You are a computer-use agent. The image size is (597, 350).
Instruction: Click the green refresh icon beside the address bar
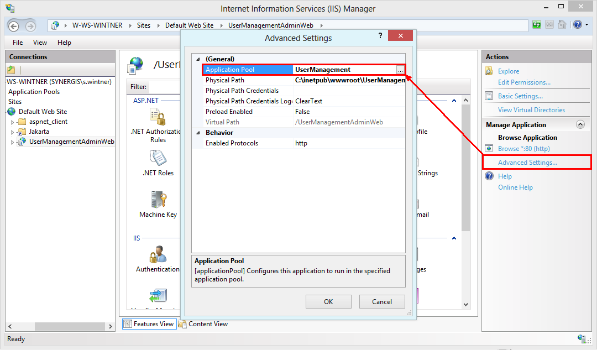(x=537, y=24)
